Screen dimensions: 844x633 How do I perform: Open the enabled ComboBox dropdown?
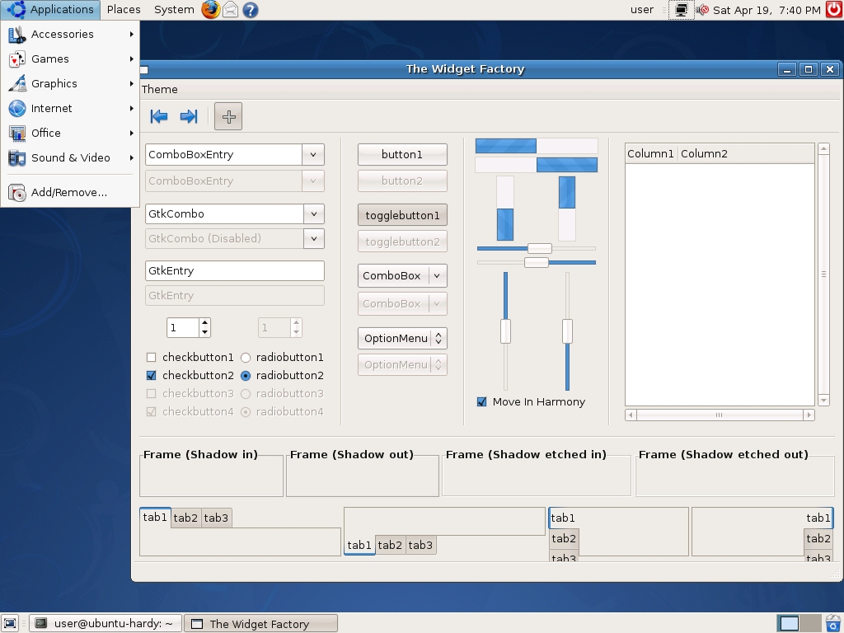click(402, 276)
